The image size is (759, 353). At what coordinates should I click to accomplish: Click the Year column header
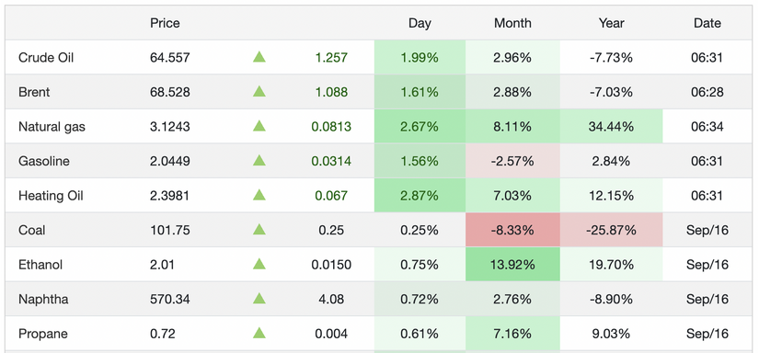pyautogui.click(x=612, y=23)
